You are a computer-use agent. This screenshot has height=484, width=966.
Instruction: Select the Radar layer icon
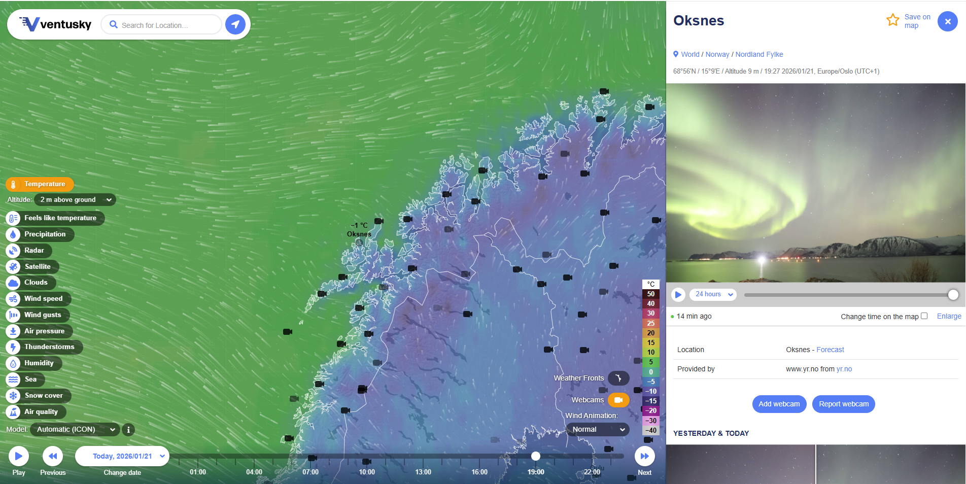13,251
